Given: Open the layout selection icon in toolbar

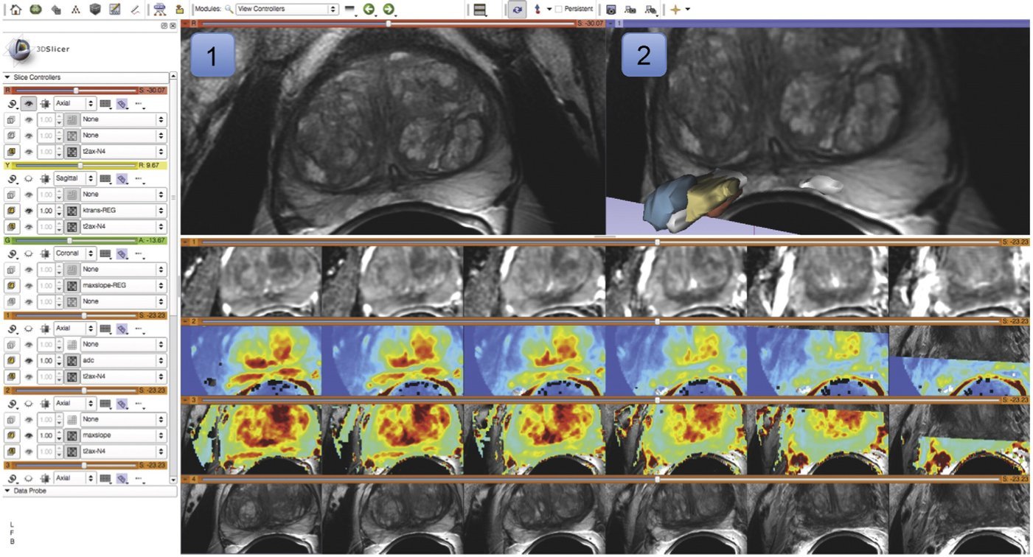Looking at the screenshot, I should [480, 10].
